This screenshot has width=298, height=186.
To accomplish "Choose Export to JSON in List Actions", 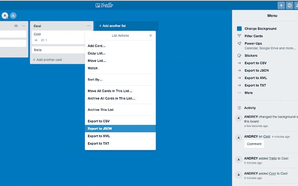I will coord(120,128).
